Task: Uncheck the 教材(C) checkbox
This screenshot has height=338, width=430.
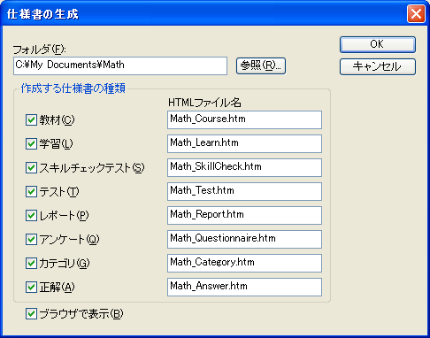Action: pos(31,120)
